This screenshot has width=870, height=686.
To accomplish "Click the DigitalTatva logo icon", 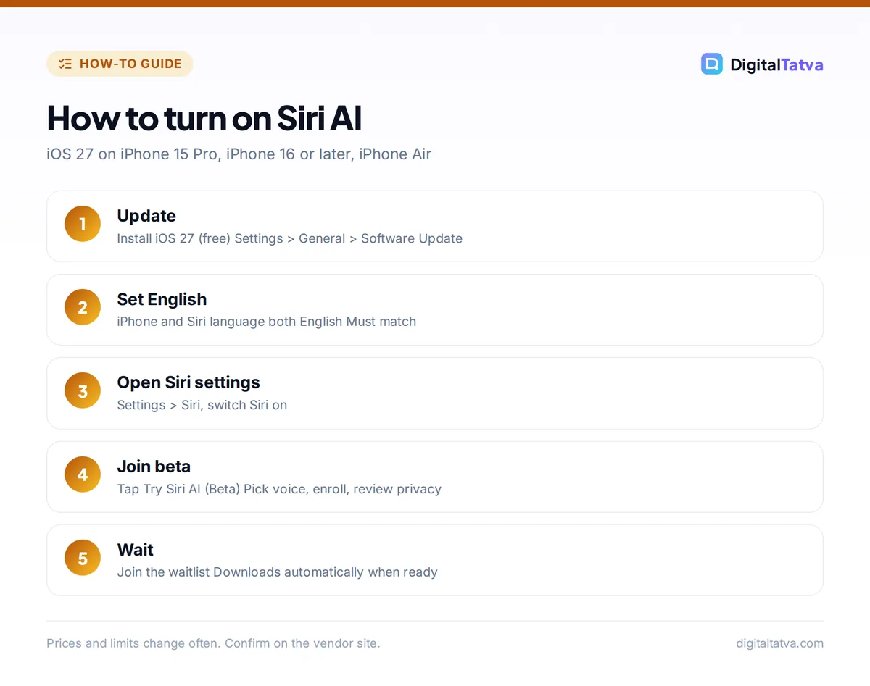I will [x=712, y=64].
